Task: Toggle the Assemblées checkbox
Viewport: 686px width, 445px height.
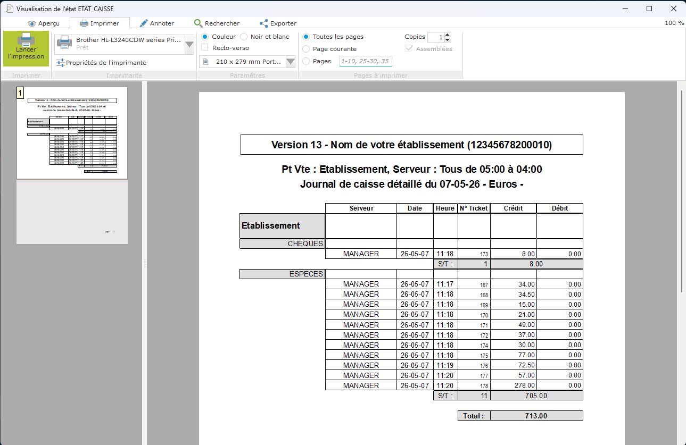Action: pyautogui.click(x=409, y=48)
